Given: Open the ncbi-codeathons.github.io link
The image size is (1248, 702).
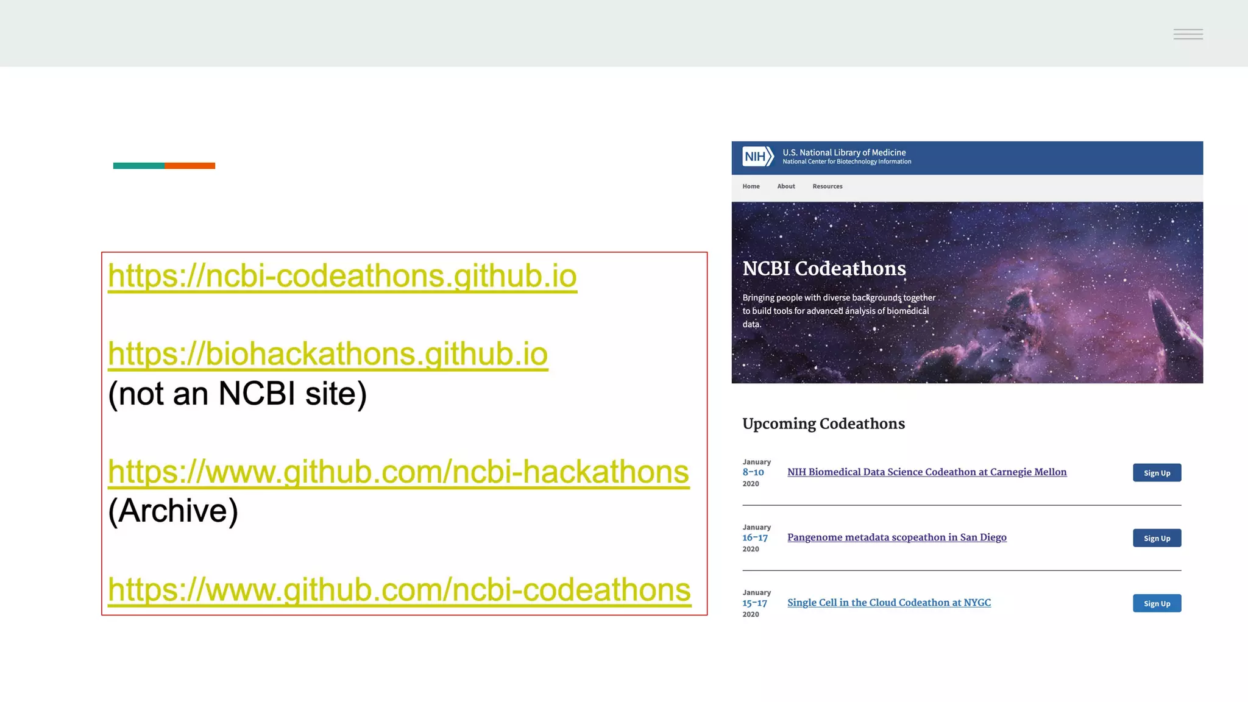Looking at the screenshot, I should click(342, 276).
